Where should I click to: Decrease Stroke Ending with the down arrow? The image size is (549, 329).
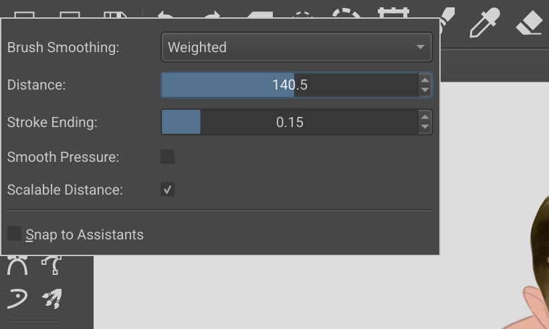coord(425,127)
